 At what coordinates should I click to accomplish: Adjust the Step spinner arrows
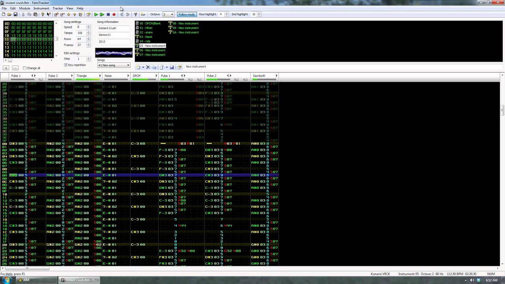tap(88, 59)
